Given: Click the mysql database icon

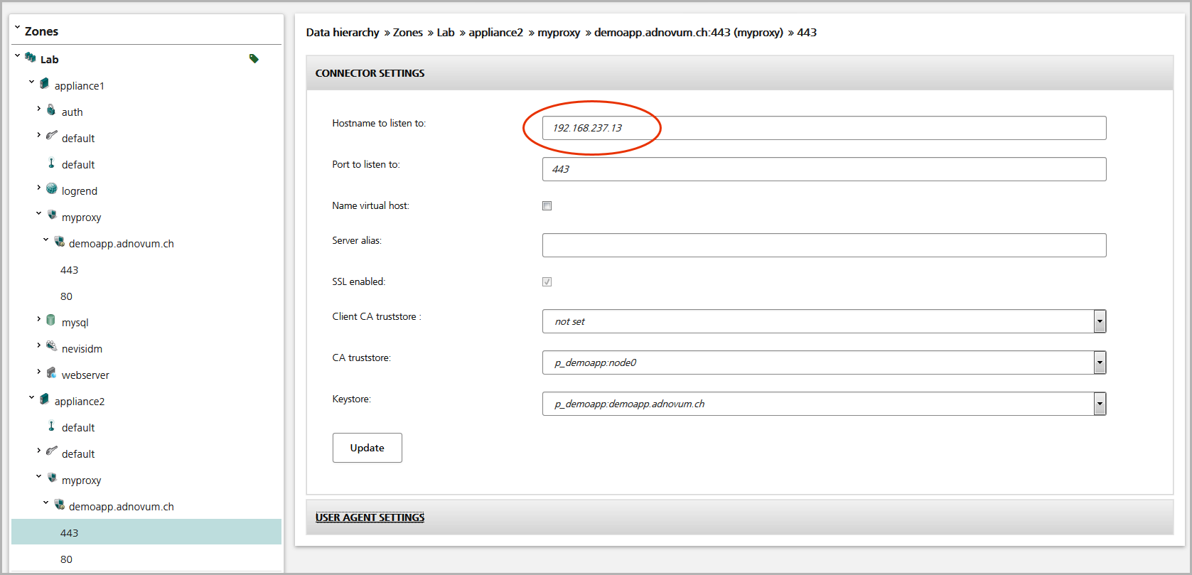Looking at the screenshot, I should (x=51, y=321).
